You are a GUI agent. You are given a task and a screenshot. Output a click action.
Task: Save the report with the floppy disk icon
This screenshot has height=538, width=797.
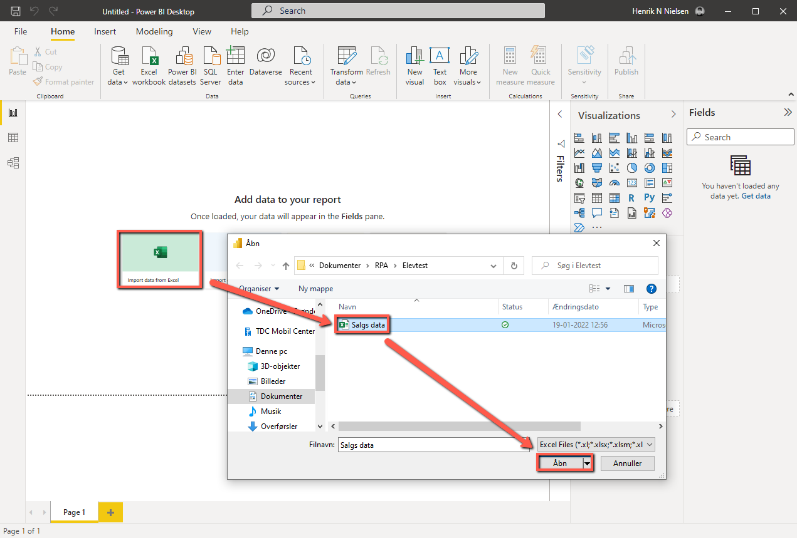[16, 11]
